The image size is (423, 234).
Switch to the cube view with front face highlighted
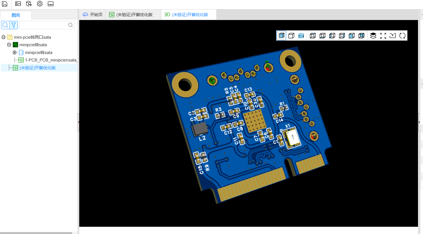coord(352,36)
